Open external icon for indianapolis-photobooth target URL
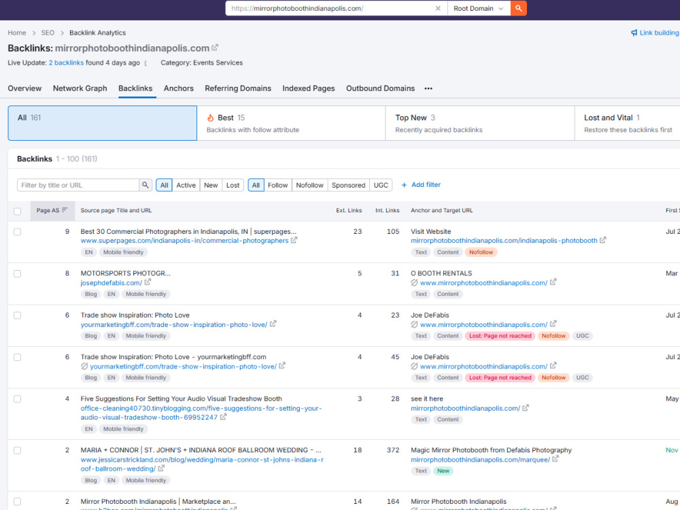 [602, 240]
